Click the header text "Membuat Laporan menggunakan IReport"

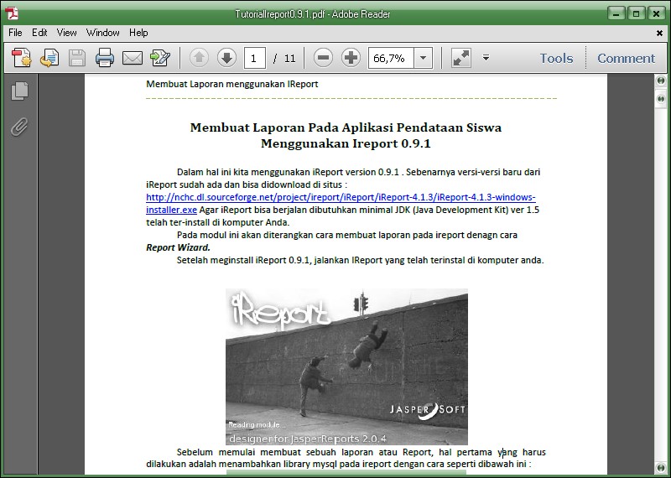coord(232,84)
